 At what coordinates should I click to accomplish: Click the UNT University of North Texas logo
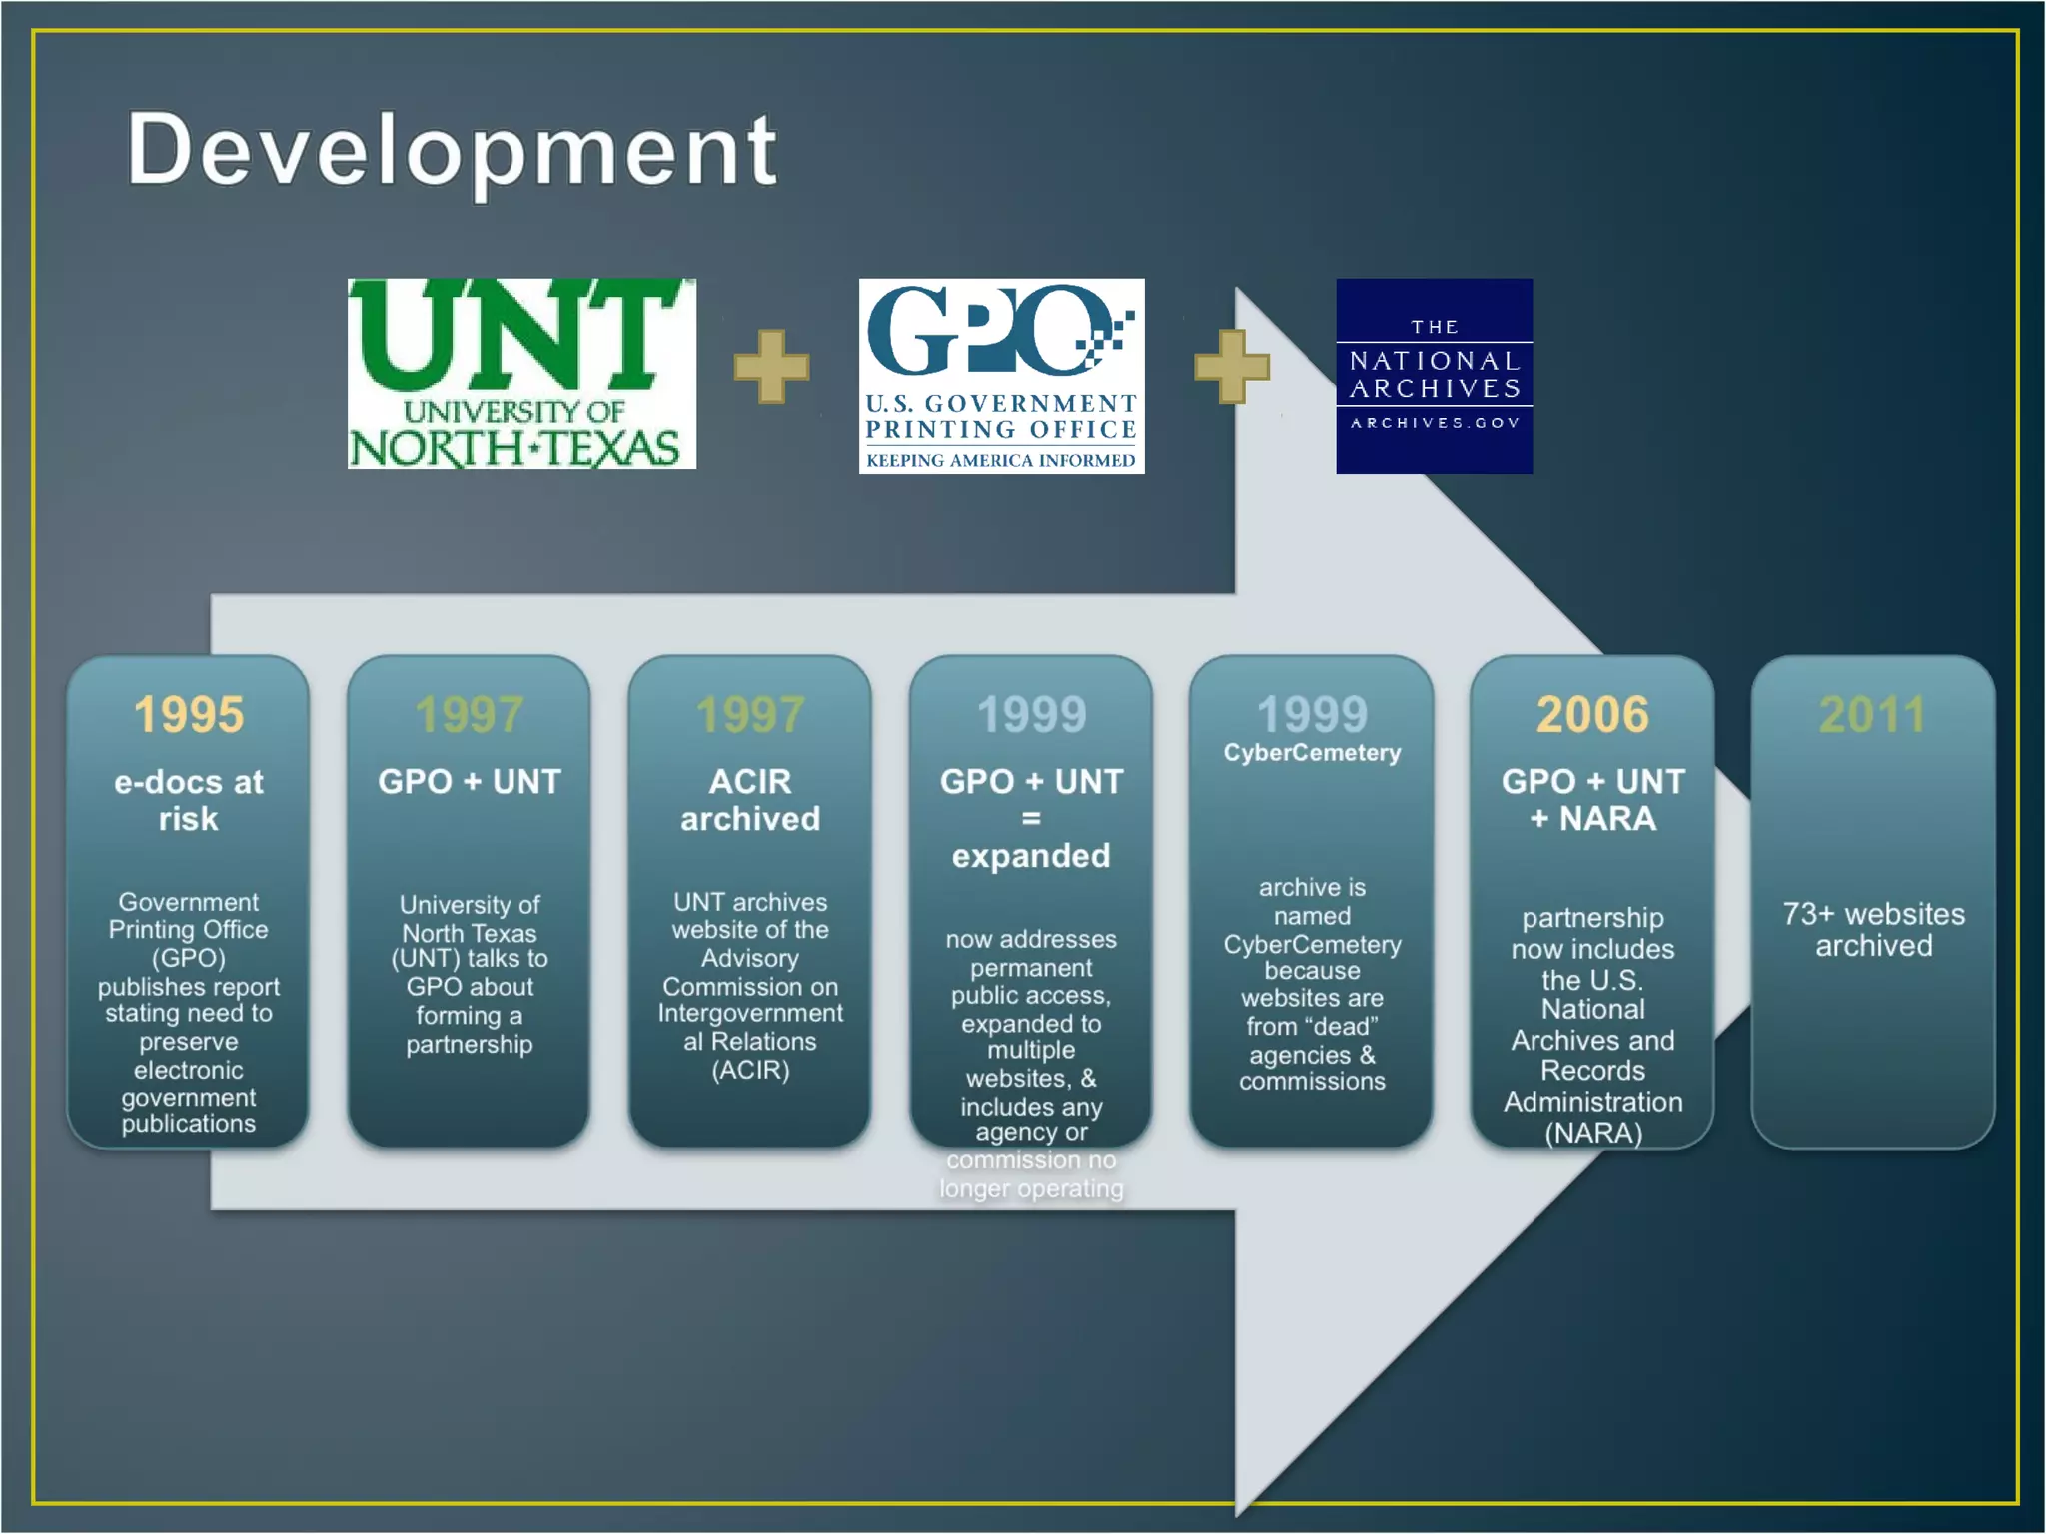coord(521,375)
